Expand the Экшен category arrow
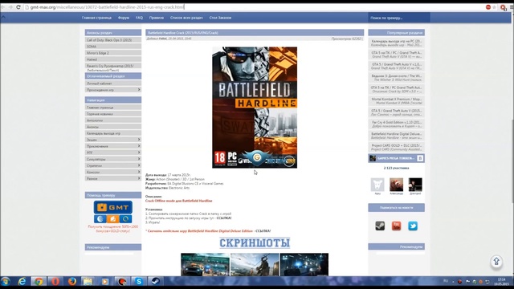Viewport: 514px width, 289px height. click(x=139, y=140)
